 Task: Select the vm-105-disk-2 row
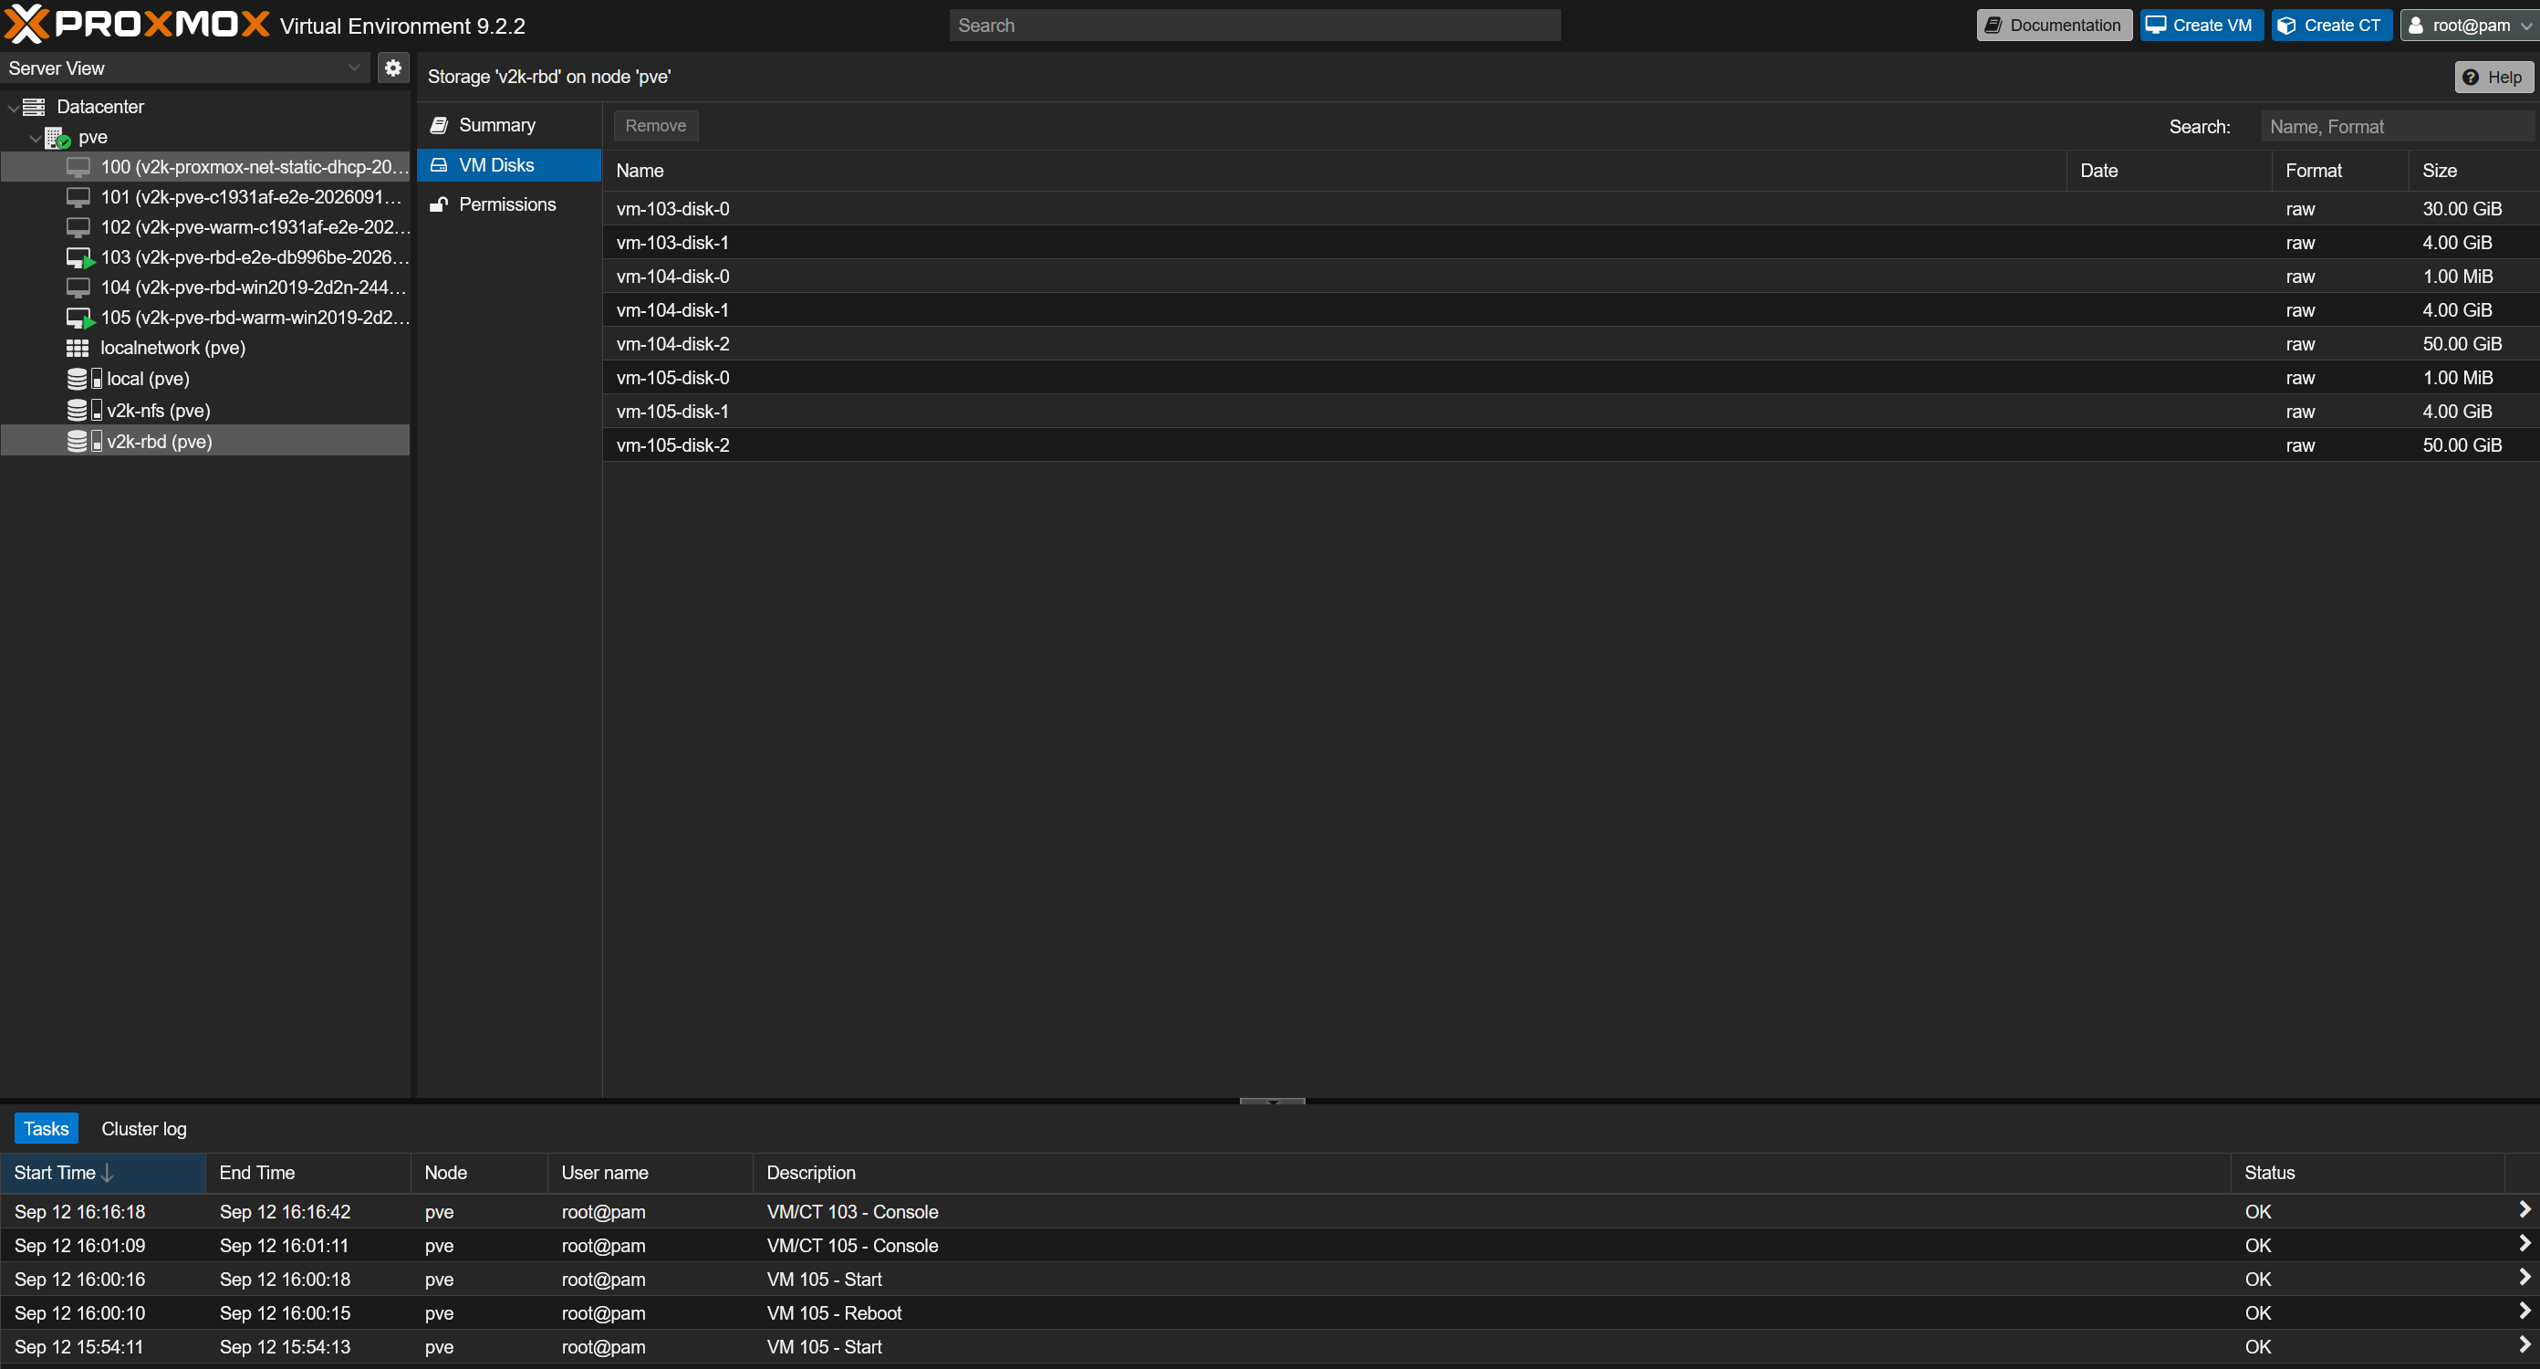(1571, 444)
